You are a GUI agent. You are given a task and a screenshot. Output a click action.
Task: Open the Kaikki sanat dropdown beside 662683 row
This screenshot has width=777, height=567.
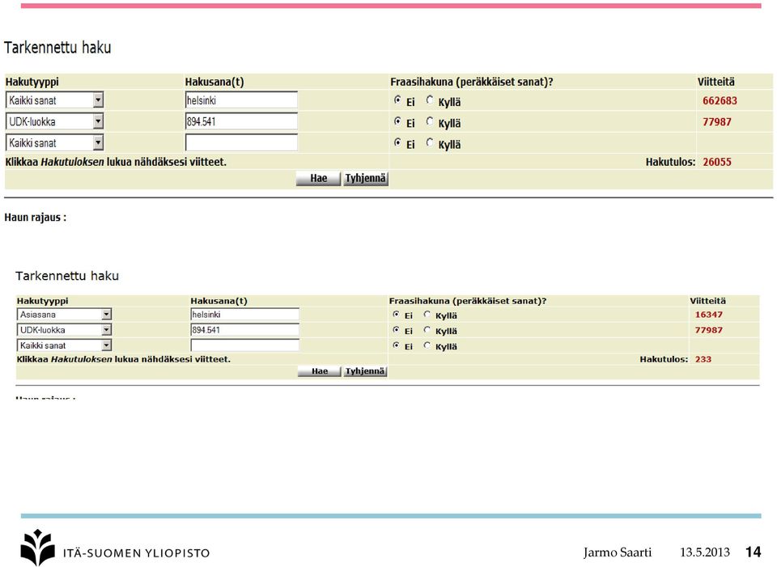(x=55, y=100)
